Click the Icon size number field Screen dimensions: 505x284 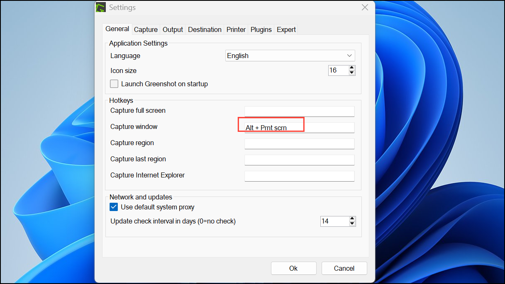338,70
